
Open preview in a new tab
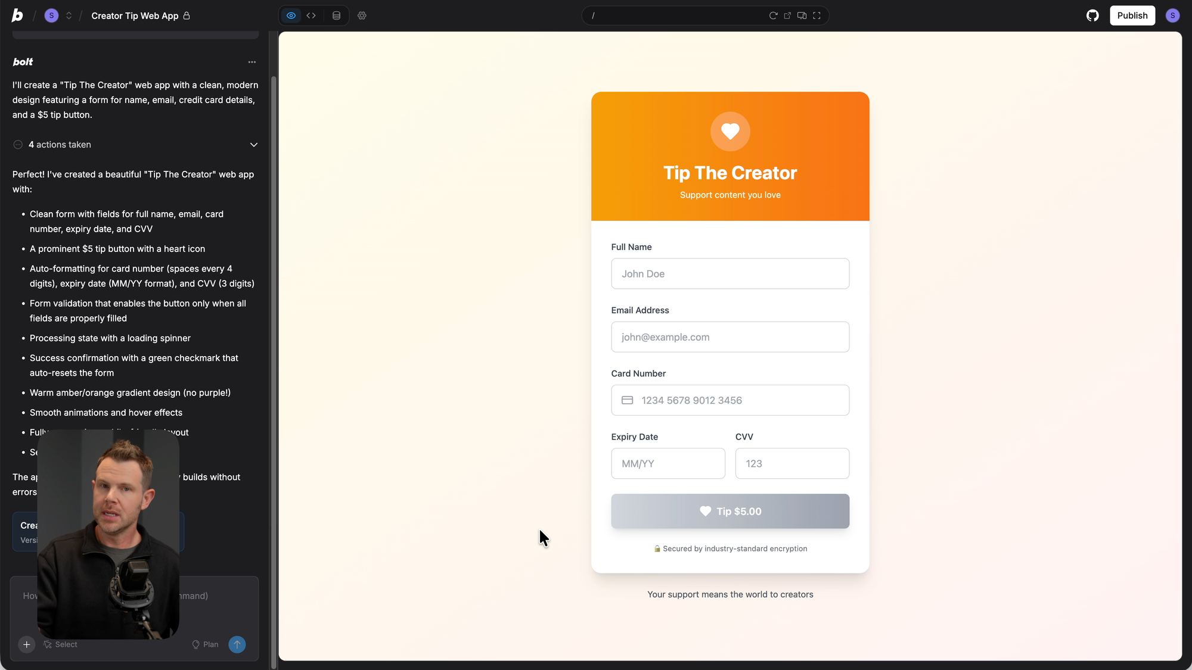(787, 15)
